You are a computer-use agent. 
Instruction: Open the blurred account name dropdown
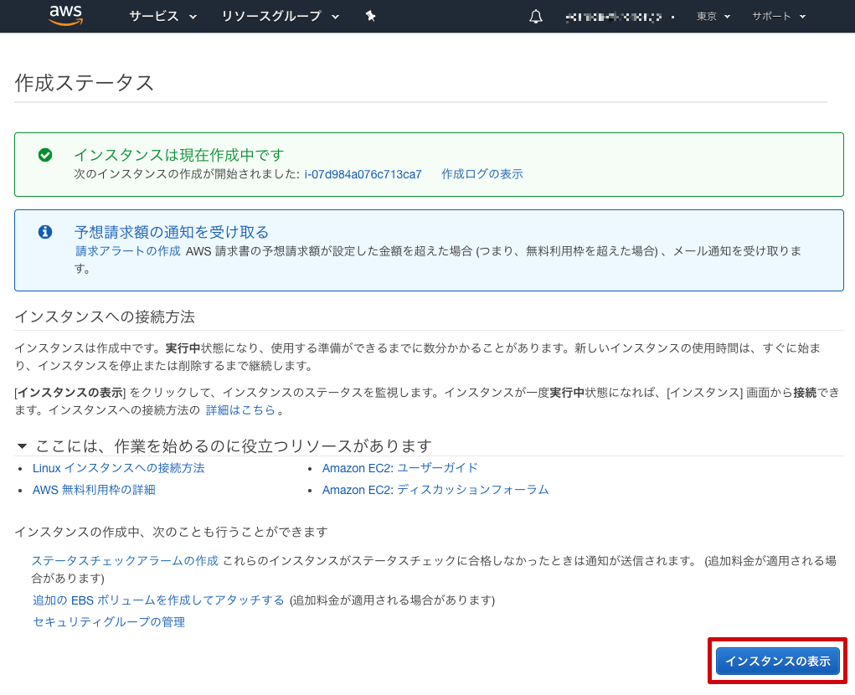(620, 17)
